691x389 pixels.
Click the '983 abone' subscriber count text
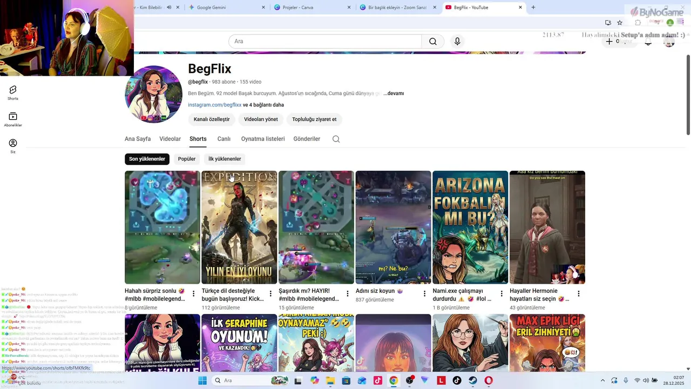click(x=223, y=82)
